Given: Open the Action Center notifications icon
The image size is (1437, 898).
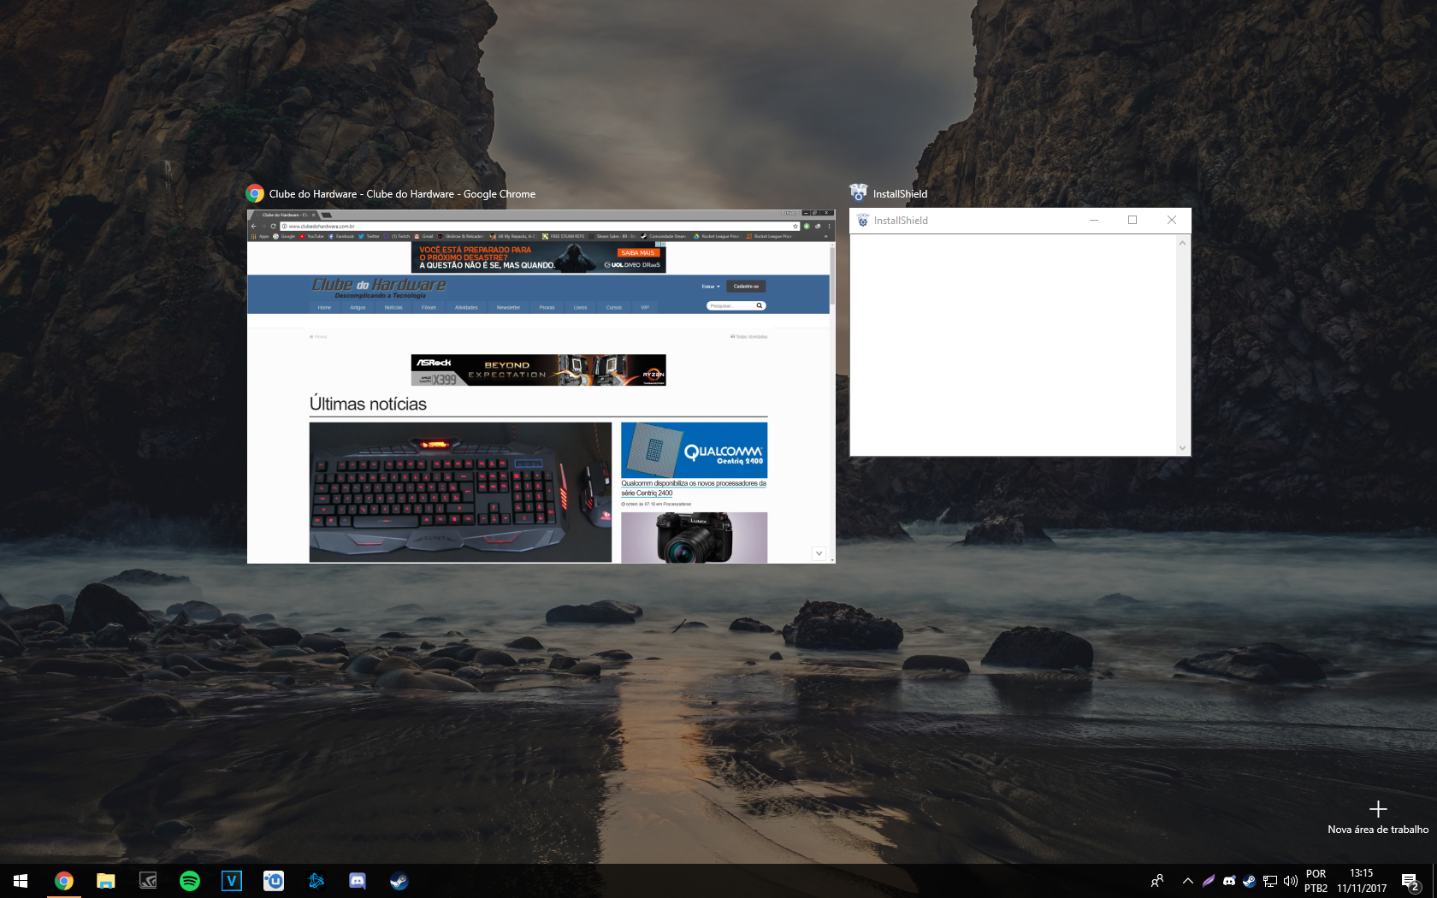Looking at the screenshot, I should pos(1410,881).
